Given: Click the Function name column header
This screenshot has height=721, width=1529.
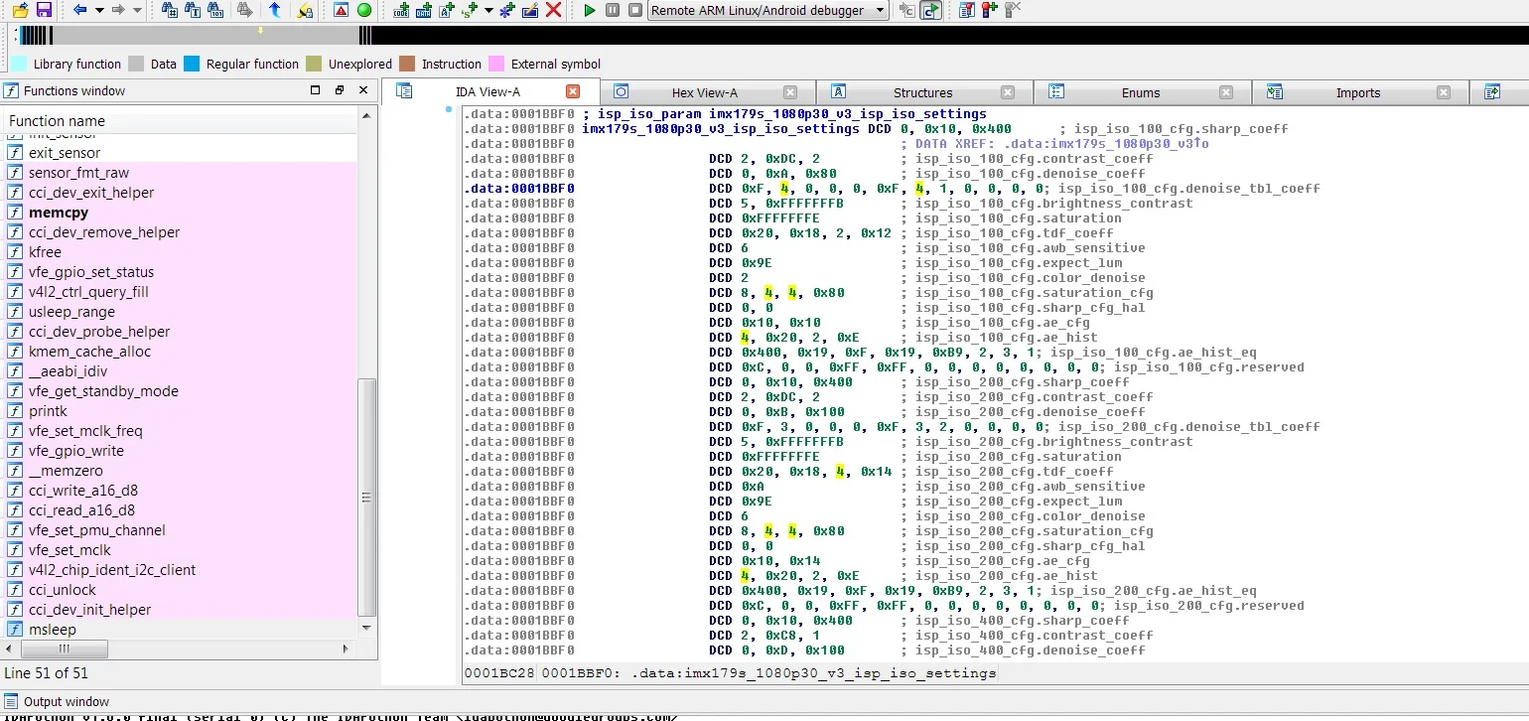Looking at the screenshot, I should [x=179, y=121].
